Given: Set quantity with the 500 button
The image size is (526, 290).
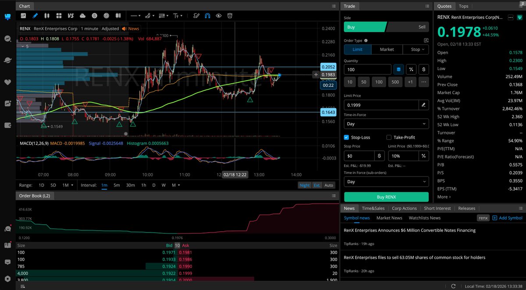Looking at the screenshot, I should (395, 82).
